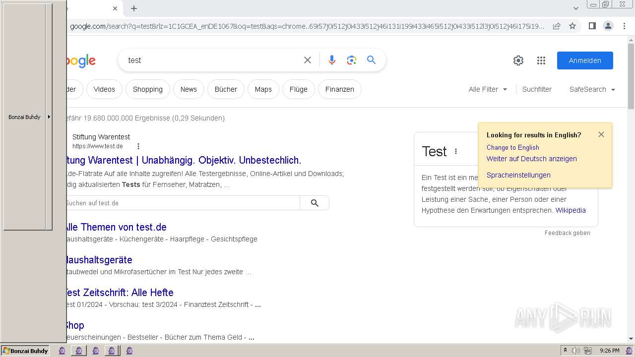
Task: Click the result count text '19.680.000.000 Ergebnisse'
Action: coord(127,118)
